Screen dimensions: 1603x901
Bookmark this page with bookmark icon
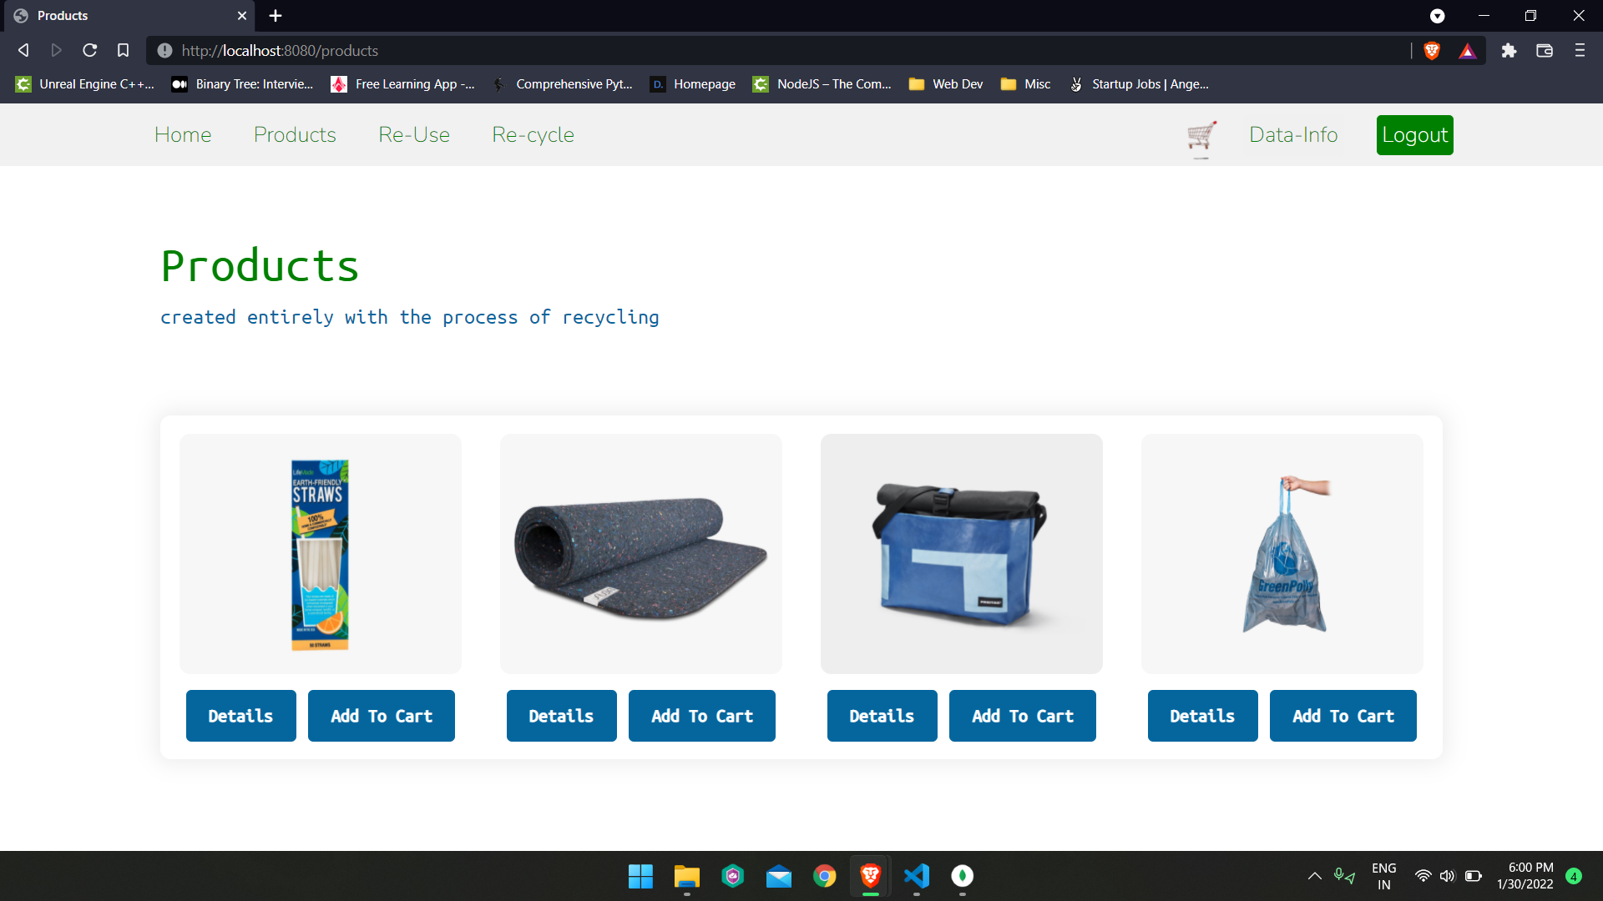pyautogui.click(x=123, y=51)
